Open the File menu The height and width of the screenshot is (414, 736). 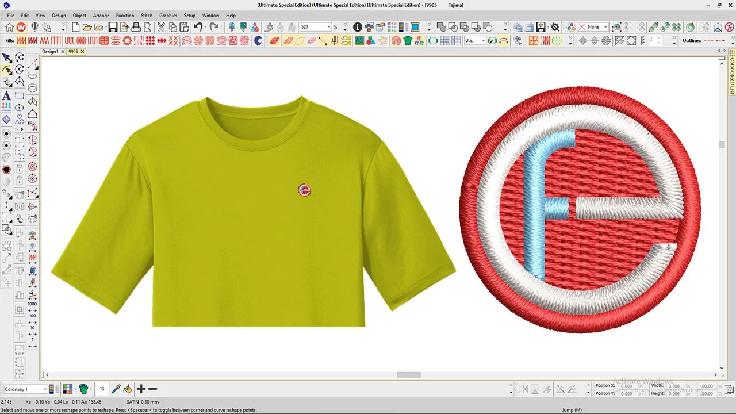[10, 16]
